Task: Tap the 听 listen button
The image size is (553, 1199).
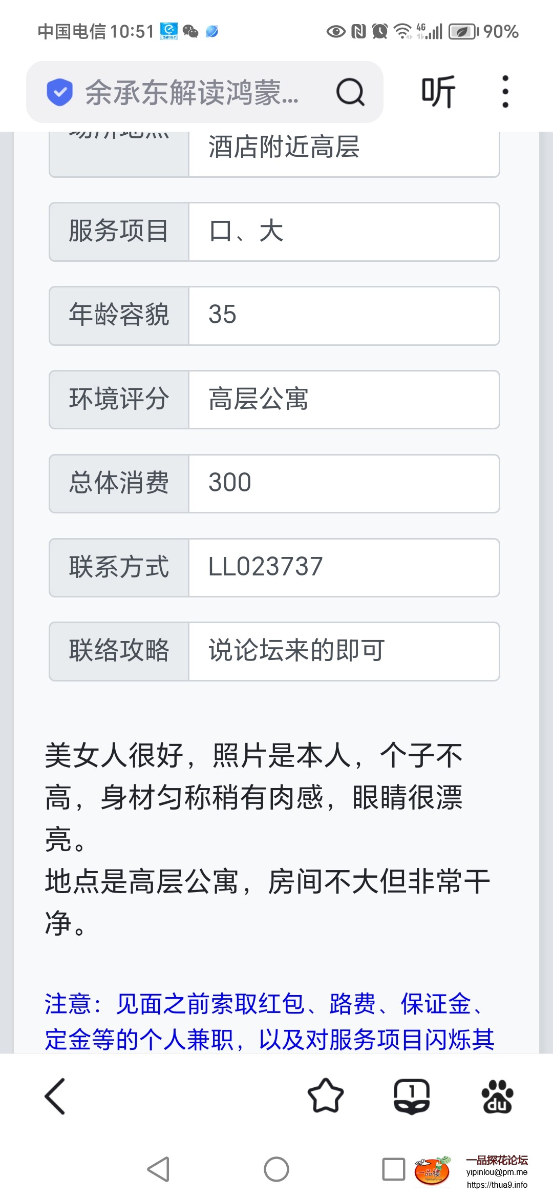Action: pyautogui.click(x=438, y=92)
